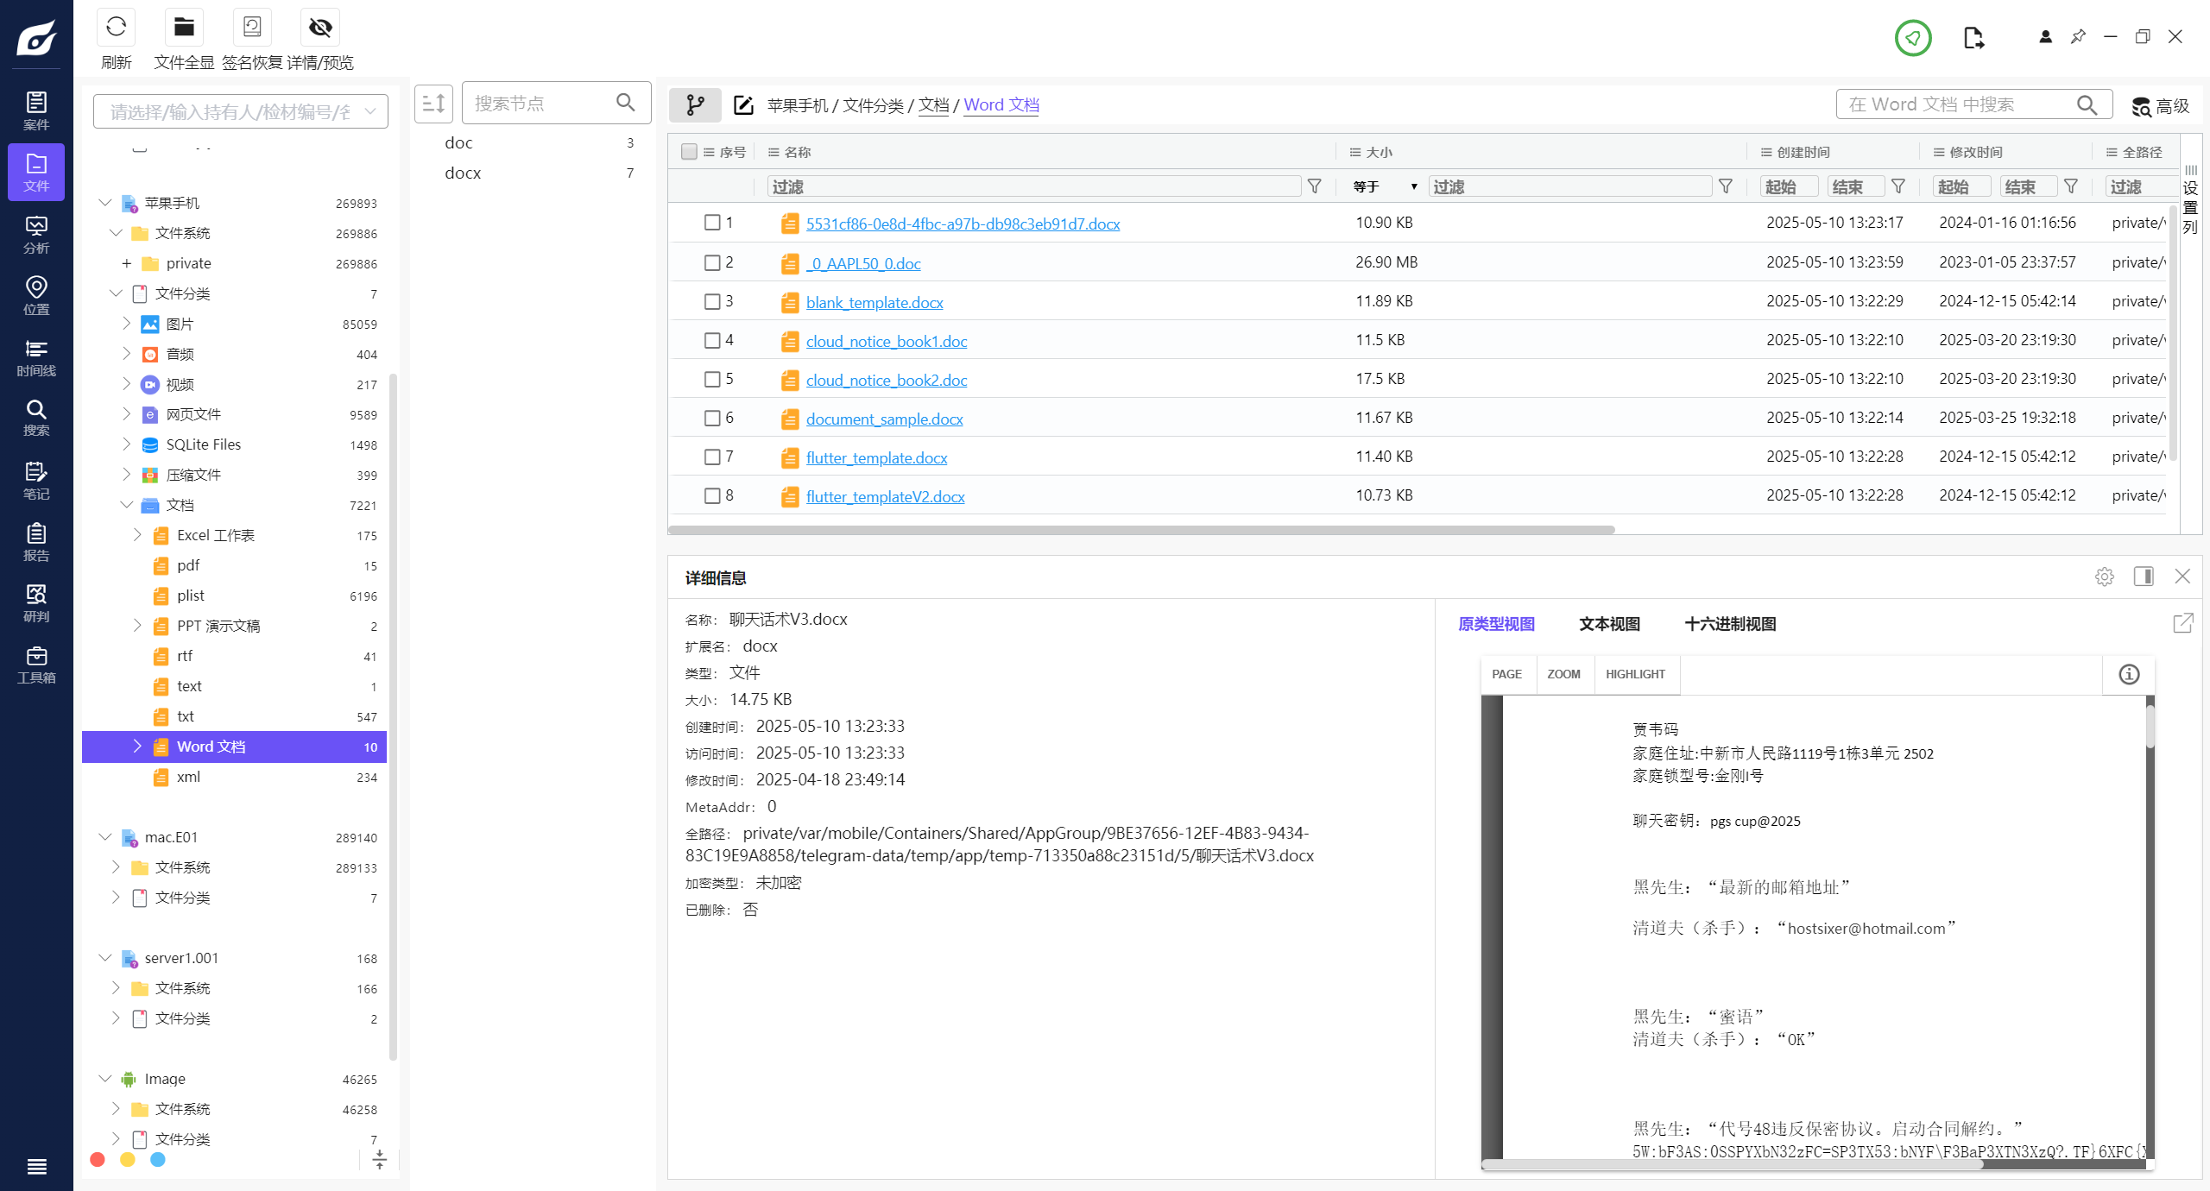The image size is (2210, 1191).
Task: Toggle the select-all checkbox in header
Action: pos(689,152)
